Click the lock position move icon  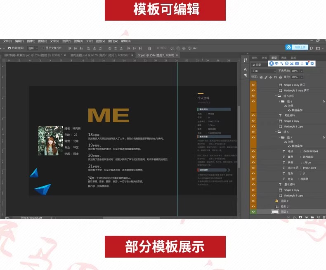tap(270, 77)
